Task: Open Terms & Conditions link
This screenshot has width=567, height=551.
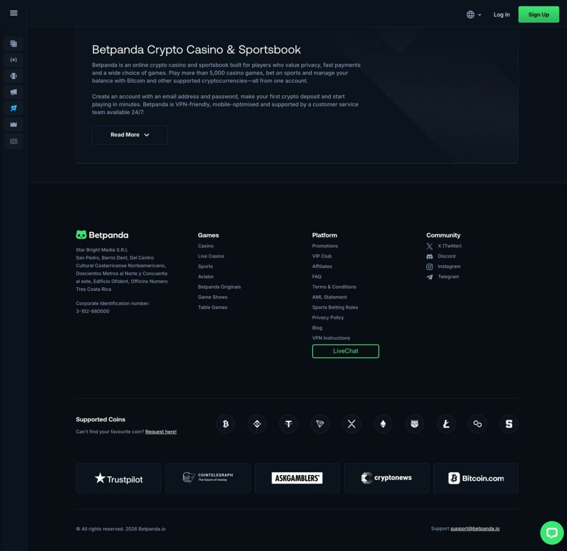Action: click(334, 287)
